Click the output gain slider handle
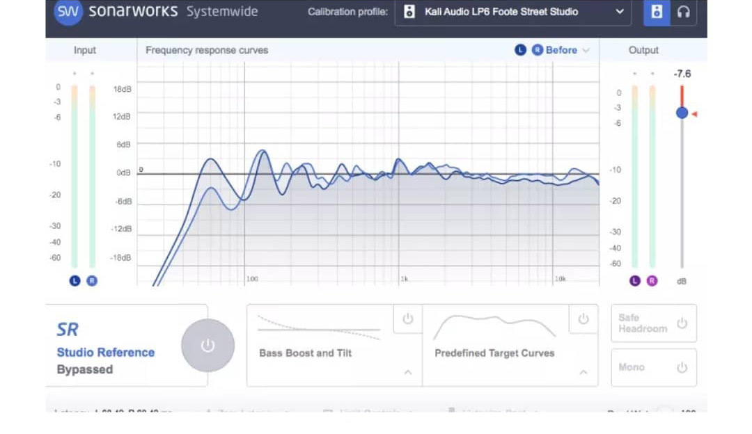 tap(682, 113)
